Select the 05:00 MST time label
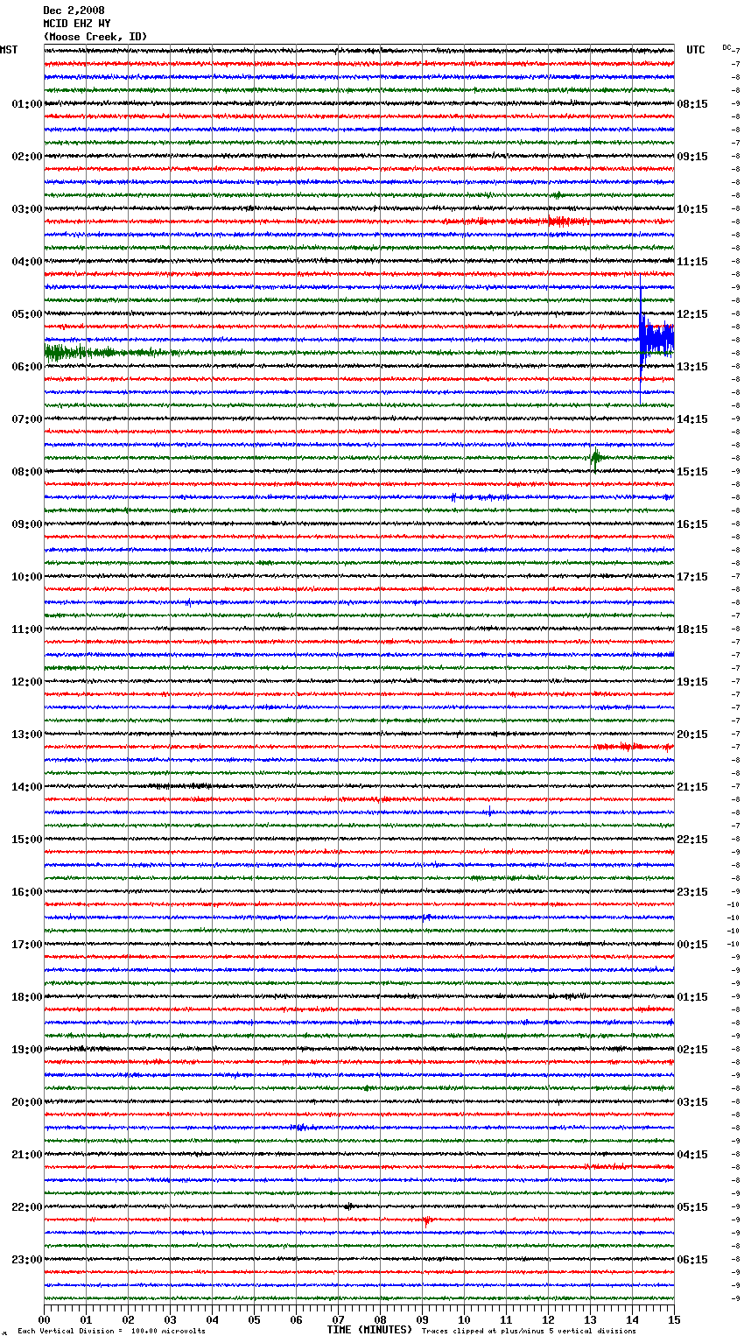 pos(27,314)
